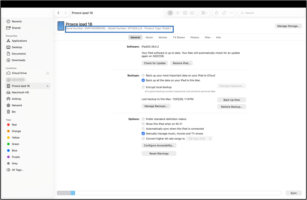
Task: Open Network in the sidebar
Action: (28, 105)
